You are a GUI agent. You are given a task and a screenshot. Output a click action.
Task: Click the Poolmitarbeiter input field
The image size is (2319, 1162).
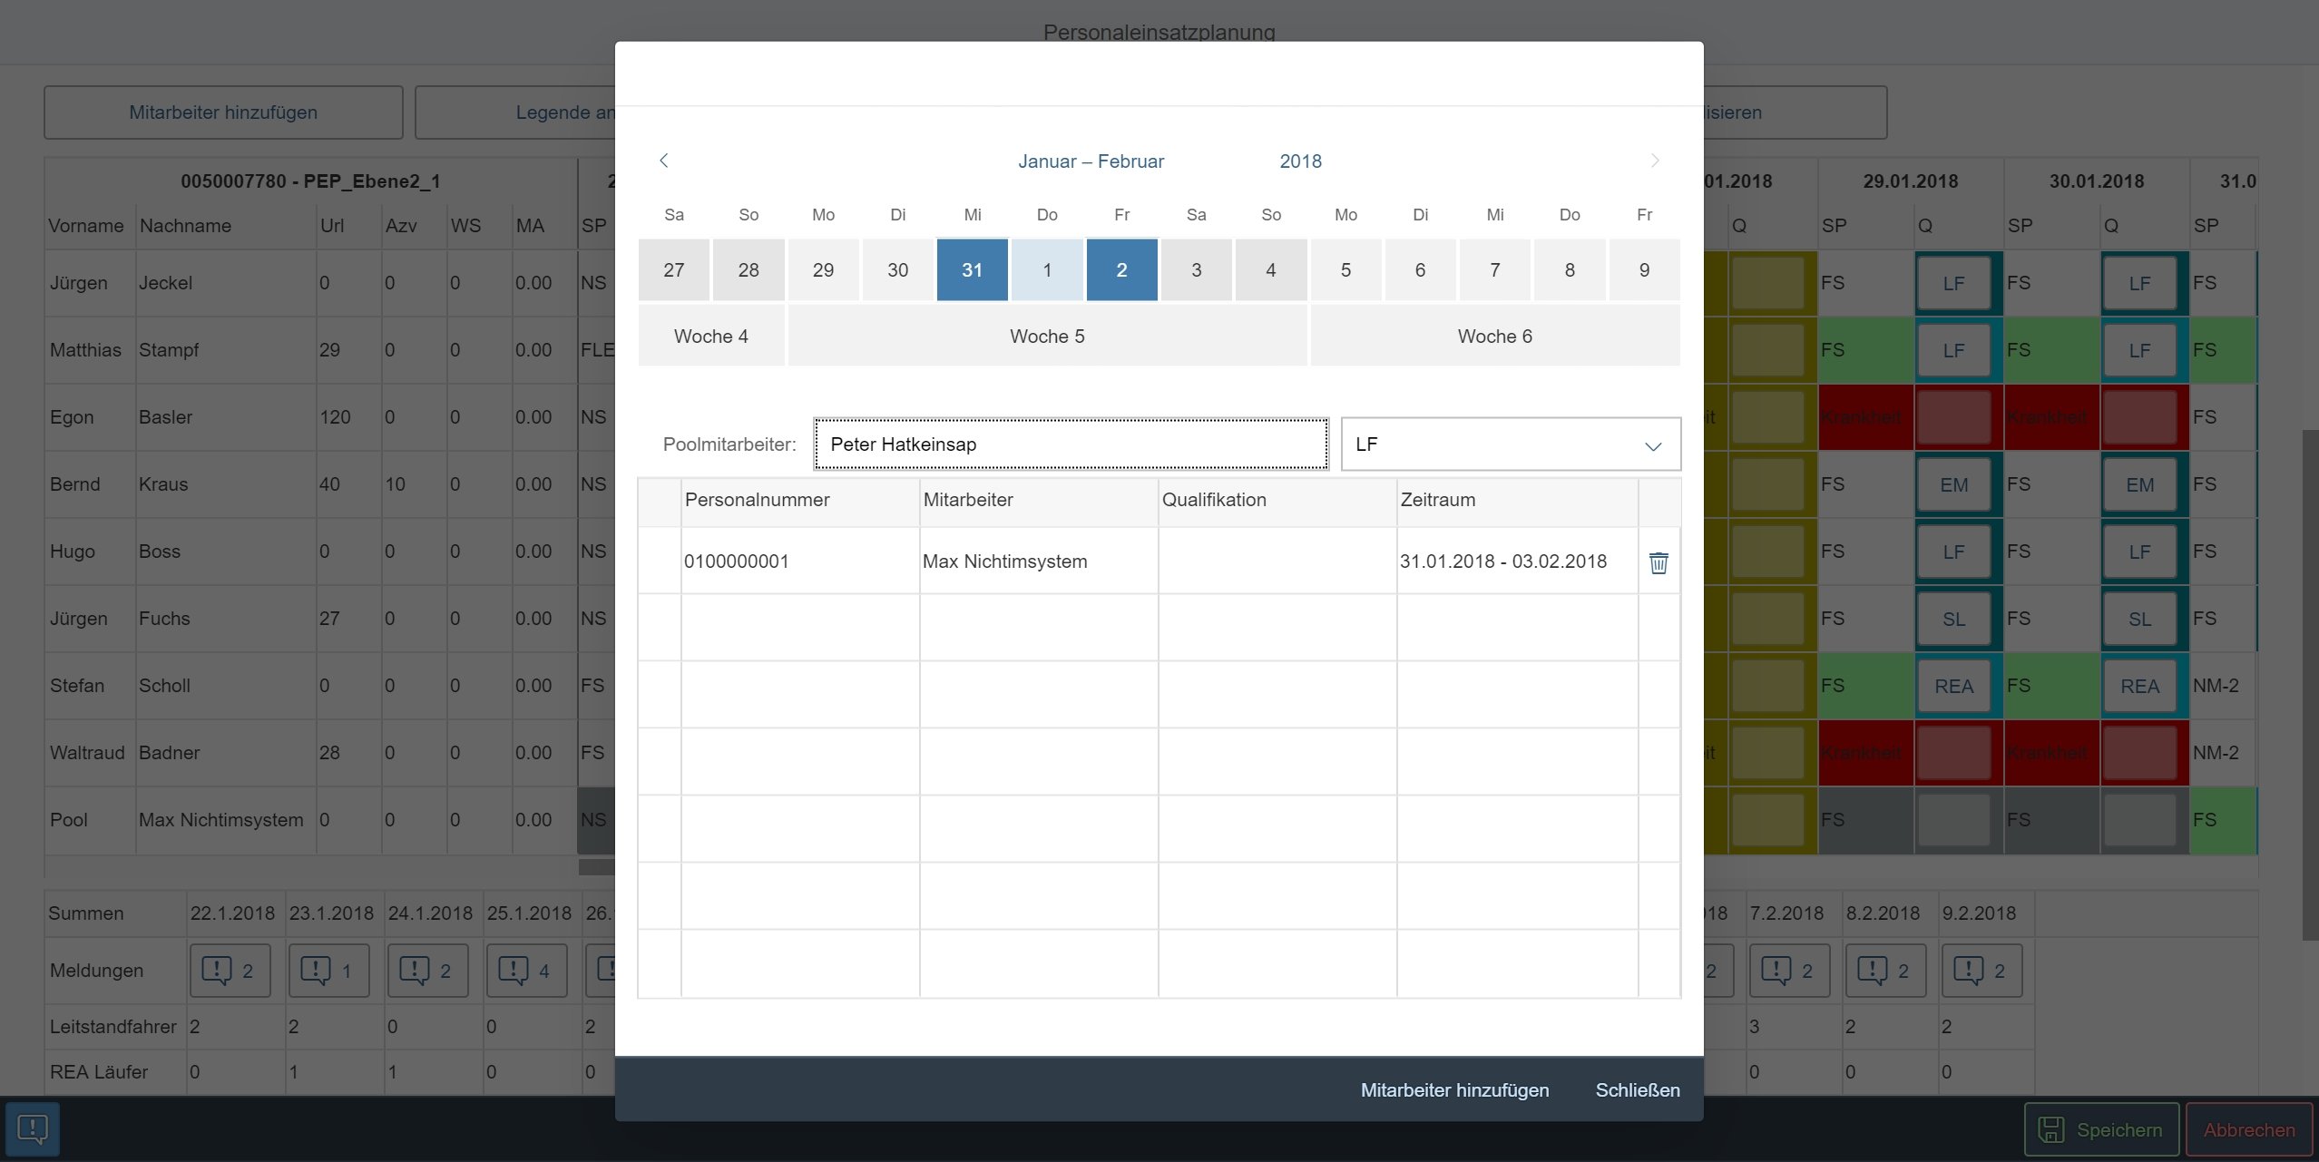click(1071, 444)
